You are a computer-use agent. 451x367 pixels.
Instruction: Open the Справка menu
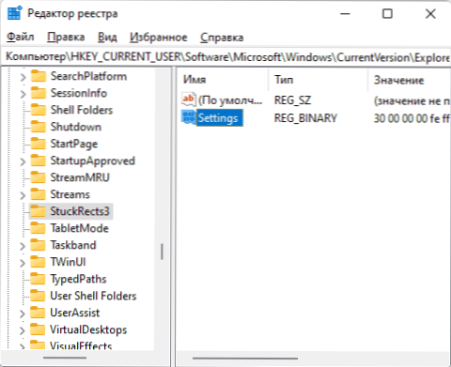coord(222,37)
